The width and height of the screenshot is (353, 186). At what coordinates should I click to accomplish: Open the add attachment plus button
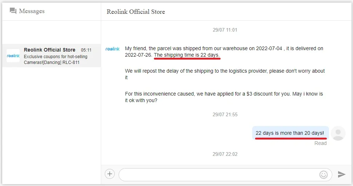(110, 174)
